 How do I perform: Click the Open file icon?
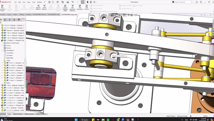58,2
